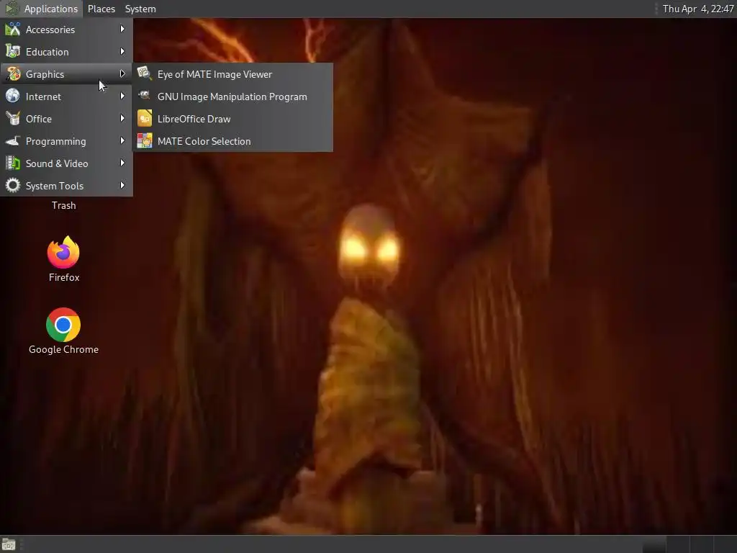Click the LibreOffice Draw icon
The height and width of the screenshot is (553, 737).
144,119
